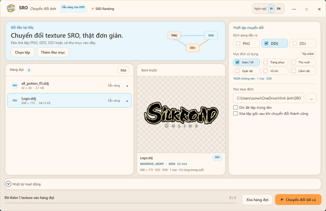Maximize the SRO window
The image size is (326, 211).
click(x=306, y=9)
